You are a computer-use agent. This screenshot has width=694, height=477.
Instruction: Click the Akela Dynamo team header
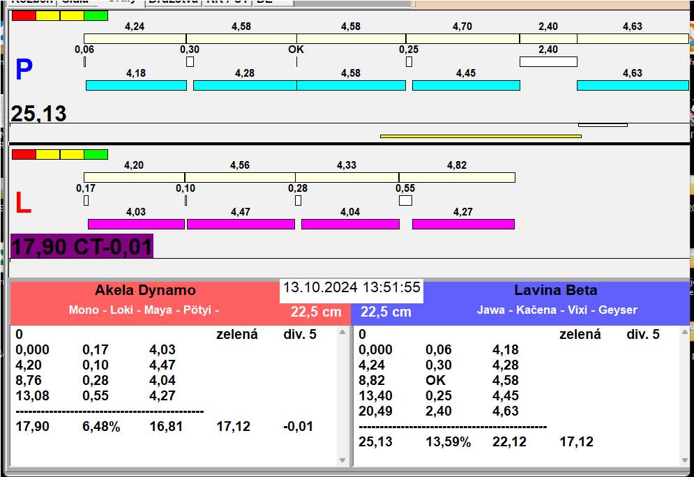click(x=145, y=291)
